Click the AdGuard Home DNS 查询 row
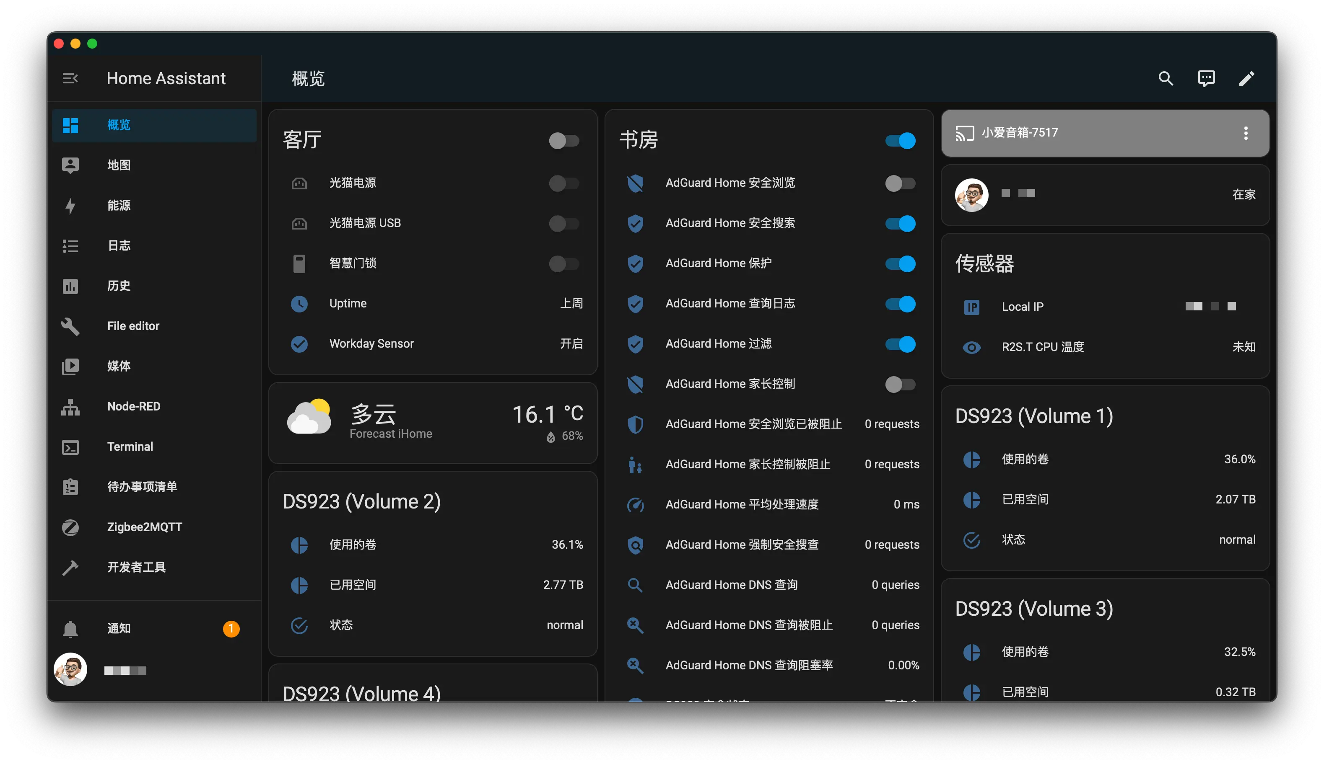1324x764 pixels. coord(731,585)
